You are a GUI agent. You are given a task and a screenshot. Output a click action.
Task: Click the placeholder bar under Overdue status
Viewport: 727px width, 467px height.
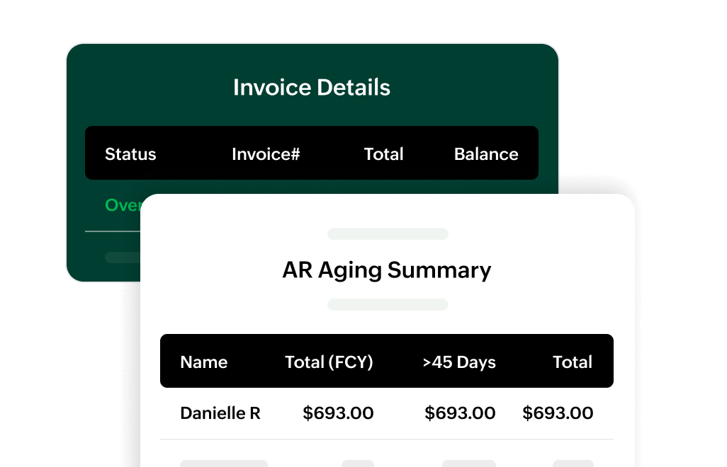pyautogui.click(x=122, y=258)
